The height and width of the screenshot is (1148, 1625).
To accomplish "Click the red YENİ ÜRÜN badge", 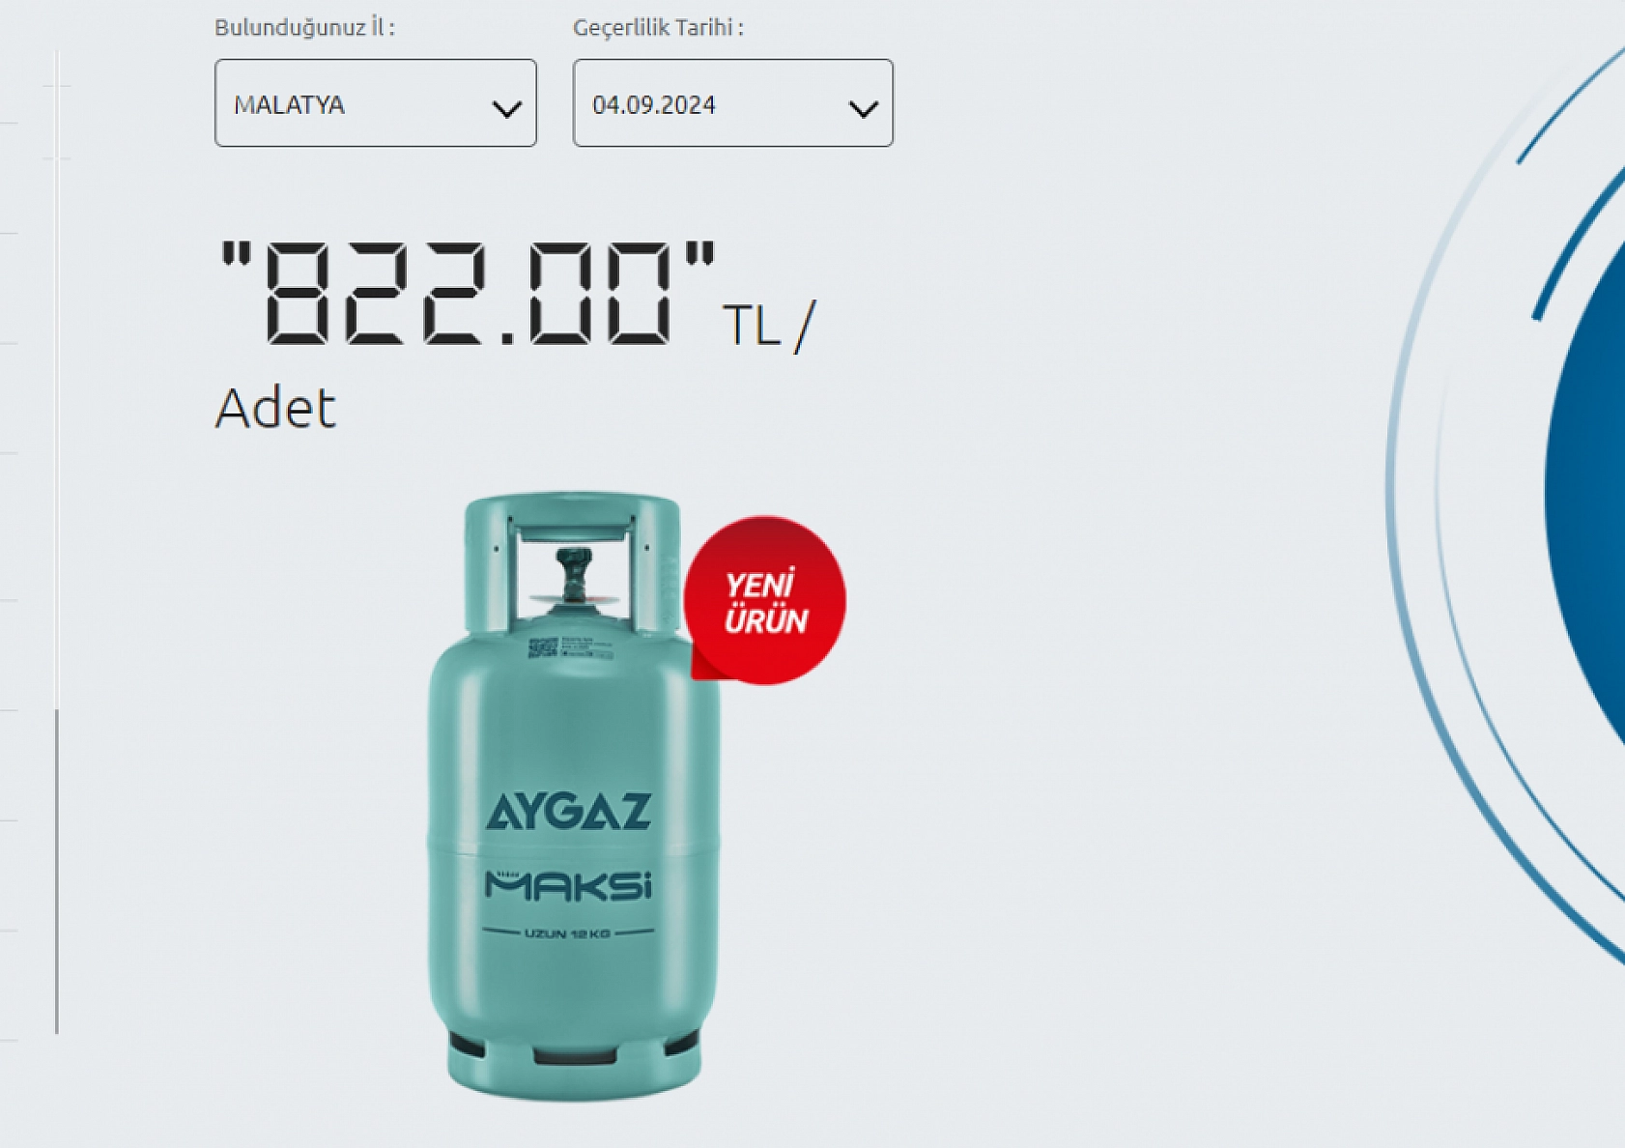I will pos(764,600).
